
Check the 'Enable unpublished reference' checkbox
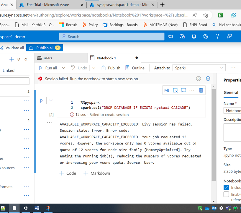[226, 194]
